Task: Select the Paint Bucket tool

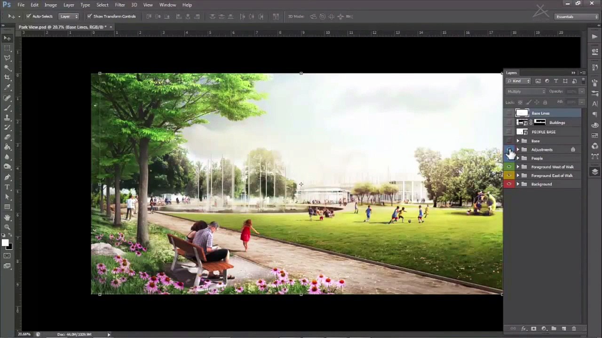Action: coord(7,147)
